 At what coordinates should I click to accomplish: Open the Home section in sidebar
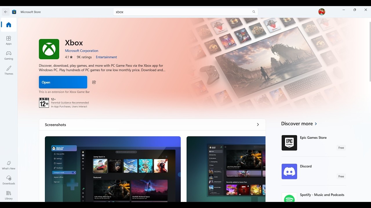(x=9, y=25)
